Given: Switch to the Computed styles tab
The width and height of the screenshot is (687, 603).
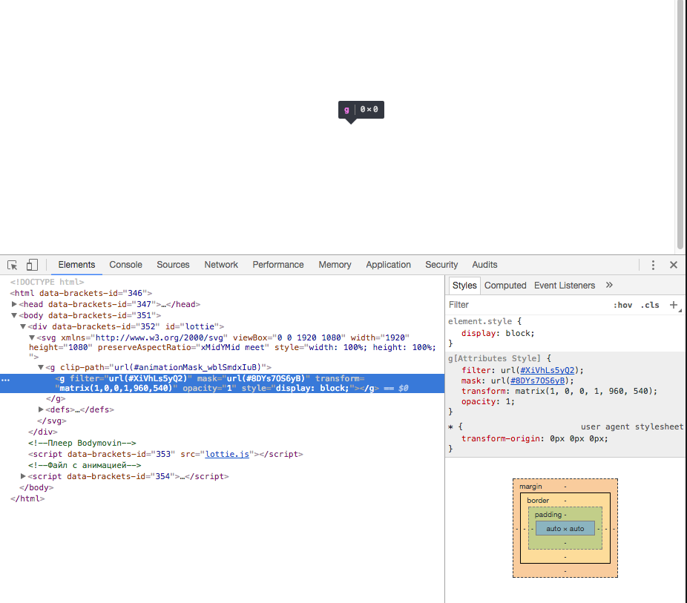Looking at the screenshot, I should point(505,285).
